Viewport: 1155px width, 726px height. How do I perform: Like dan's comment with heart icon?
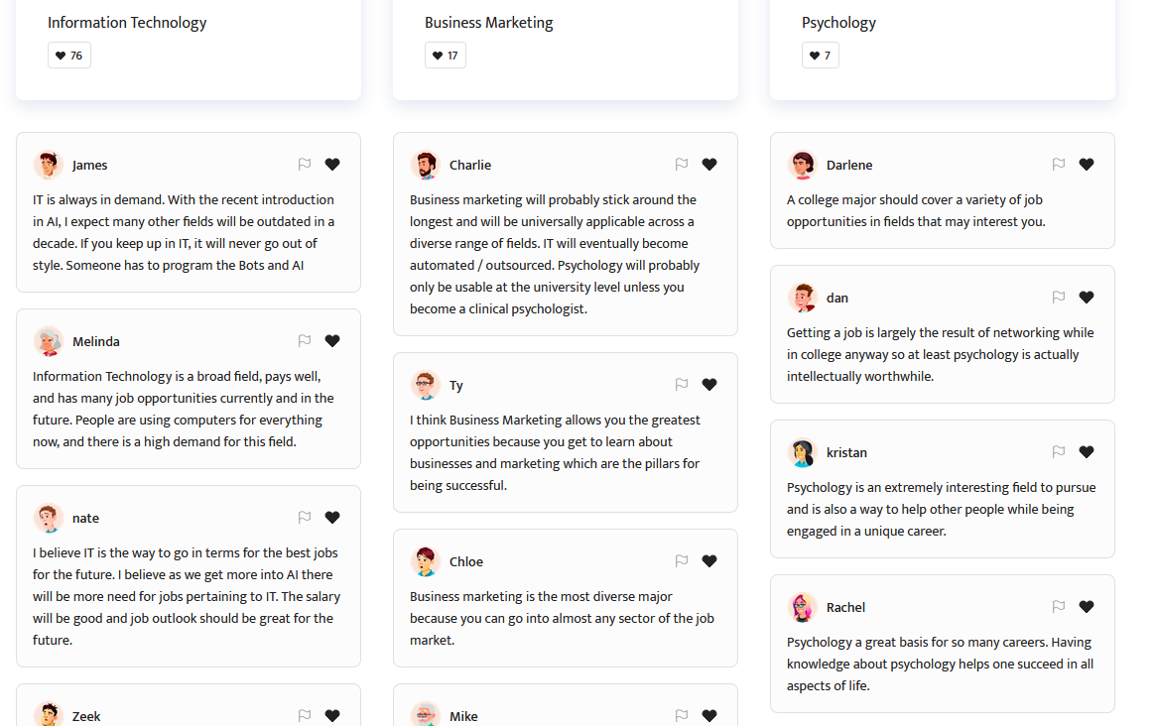coord(1087,298)
